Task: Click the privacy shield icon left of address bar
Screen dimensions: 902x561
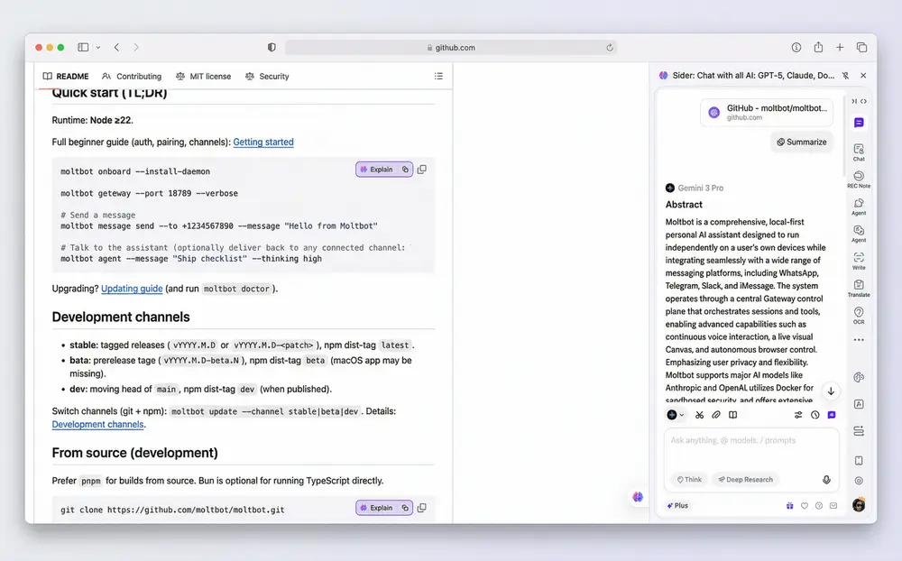Action: (272, 47)
